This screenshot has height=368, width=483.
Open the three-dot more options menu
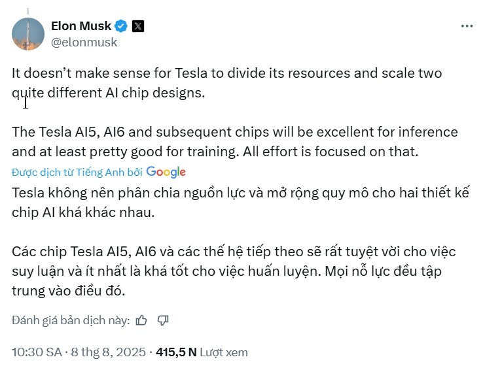tap(466, 26)
